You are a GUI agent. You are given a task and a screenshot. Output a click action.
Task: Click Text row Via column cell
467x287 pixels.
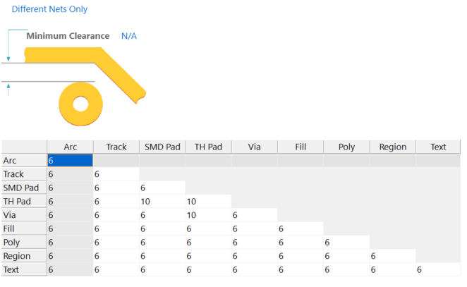coord(255,270)
